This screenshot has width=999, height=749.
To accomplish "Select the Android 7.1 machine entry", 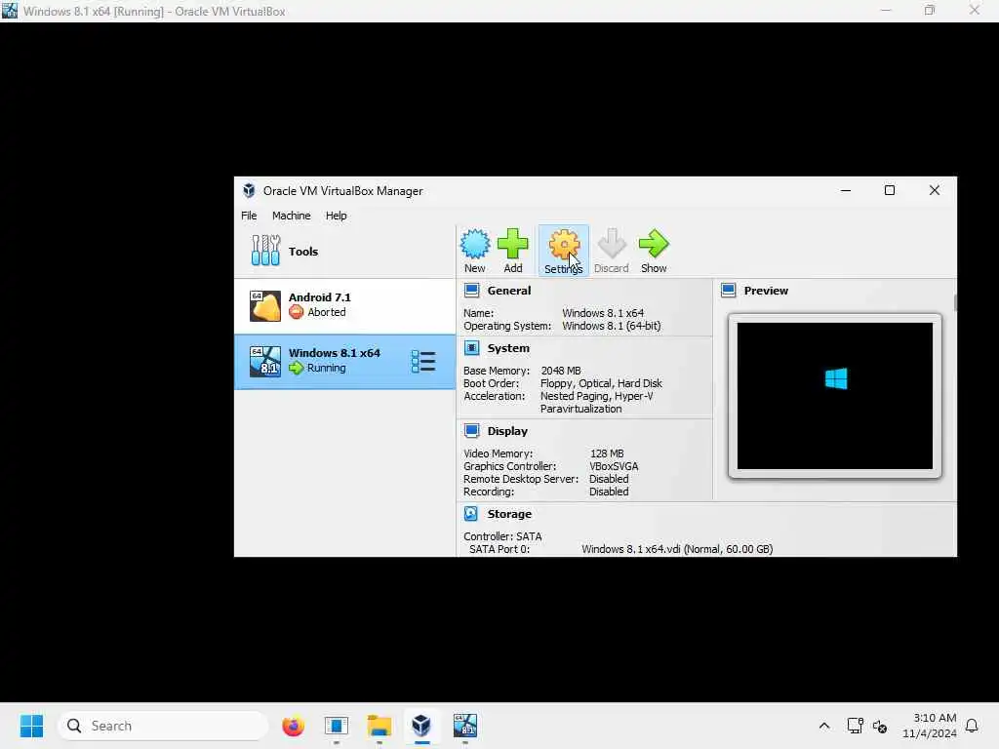I will [x=344, y=305].
